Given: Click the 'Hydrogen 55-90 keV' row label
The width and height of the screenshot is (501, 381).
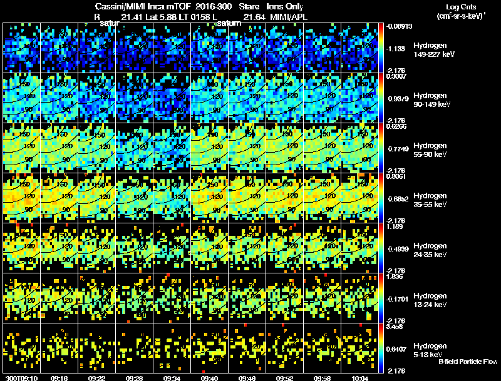Looking at the screenshot, I should tap(430, 150).
